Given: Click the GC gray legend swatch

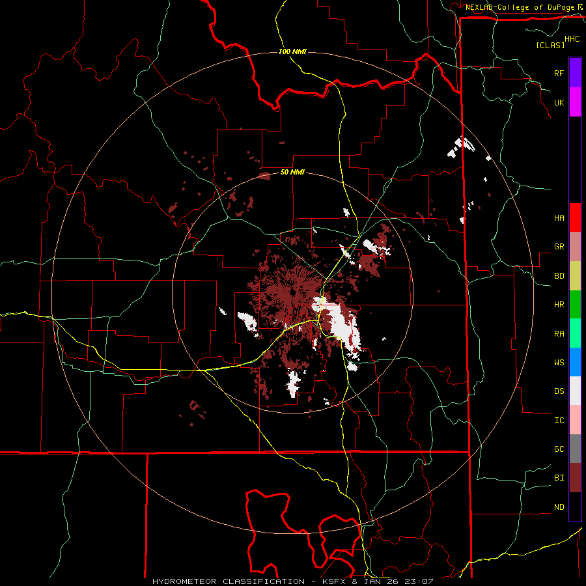Looking at the screenshot, I should tap(575, 449).
